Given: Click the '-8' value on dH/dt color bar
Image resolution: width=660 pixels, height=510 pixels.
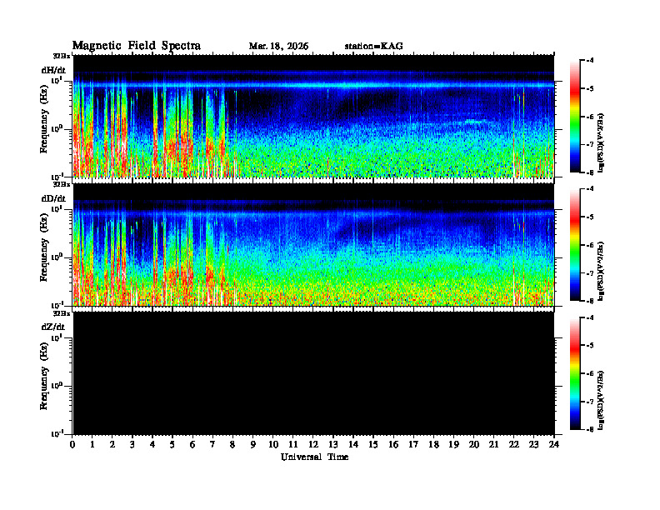Looking at the screenshot, I should 590,172.
